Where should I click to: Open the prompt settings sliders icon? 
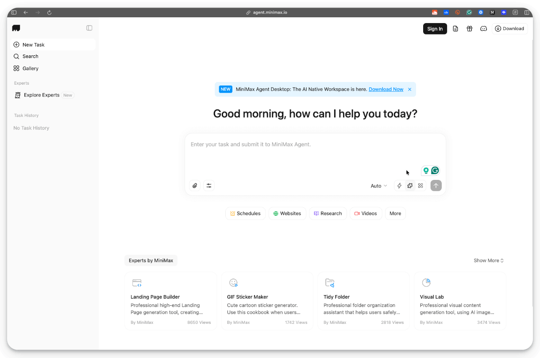point(209,186)
